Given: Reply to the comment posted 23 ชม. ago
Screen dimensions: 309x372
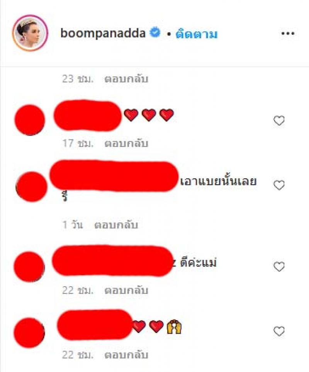Looking at the screenshot, I should coord(126,79).
